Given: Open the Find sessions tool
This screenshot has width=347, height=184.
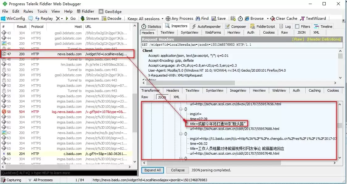Looking at the screenshot, I should click(202, 19).
